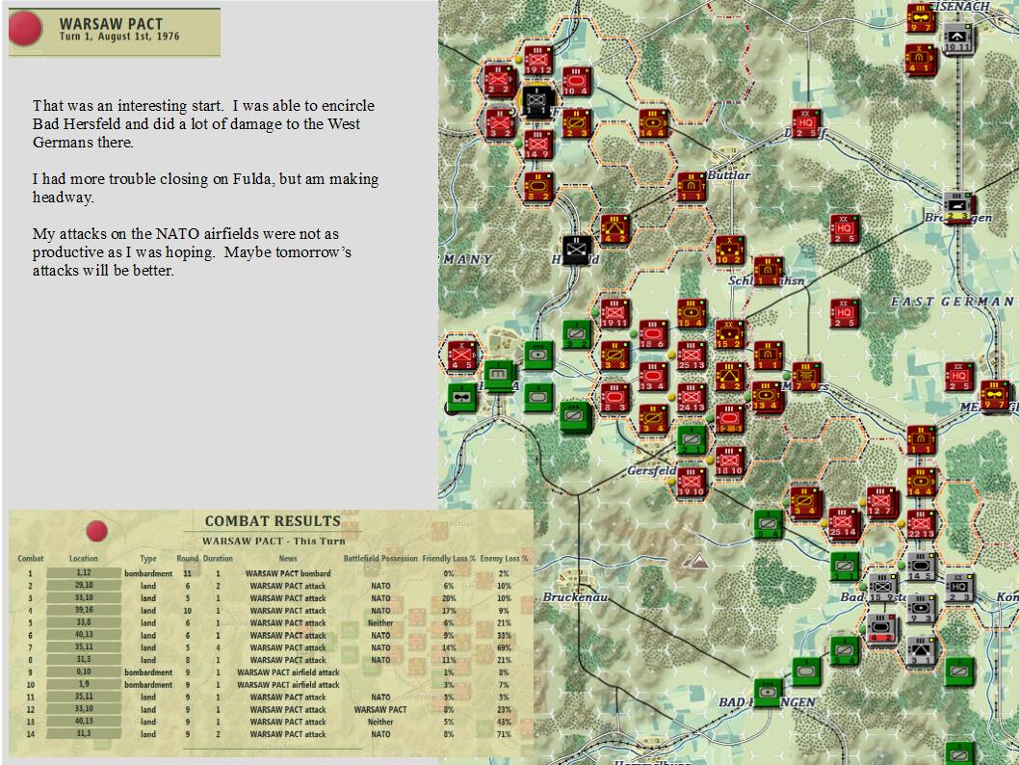Select the red 8-3 armor regiment counter
The image size is (1019, 765).
[614, 399]
